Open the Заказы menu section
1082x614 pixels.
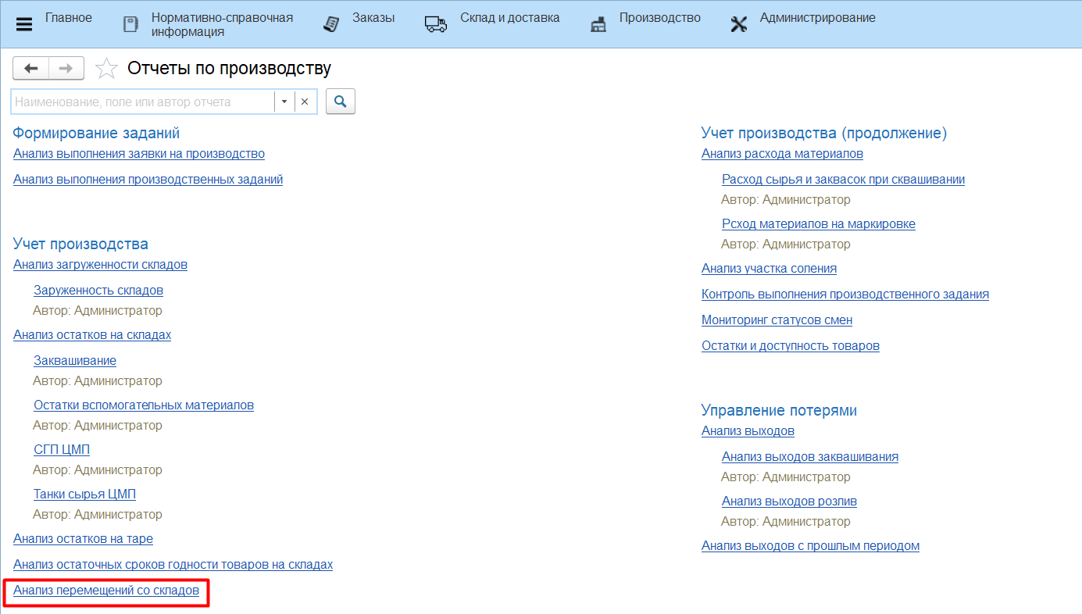373,18
